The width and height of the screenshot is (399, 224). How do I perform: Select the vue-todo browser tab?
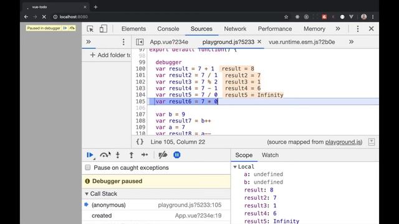click(57, 7)
